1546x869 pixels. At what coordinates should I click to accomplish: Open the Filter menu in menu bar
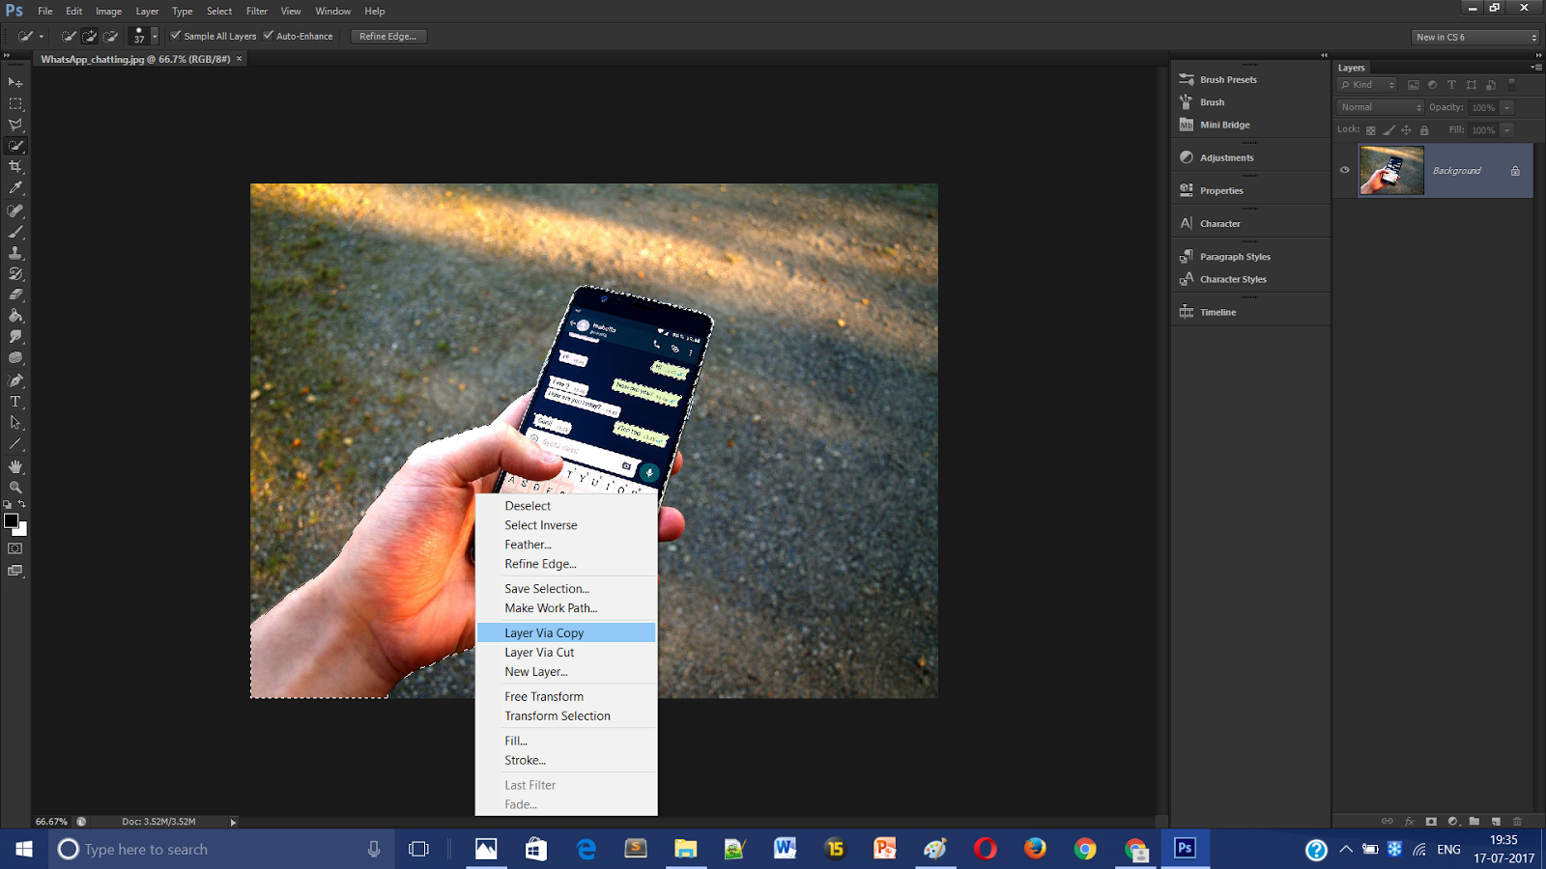coord(256,12)
